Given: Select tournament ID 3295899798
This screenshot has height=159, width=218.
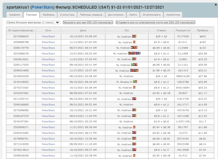Looking at the screenshot, I should click(21, 42).
